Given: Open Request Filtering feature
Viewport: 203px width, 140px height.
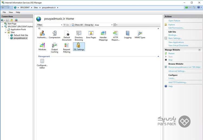Looking at the screenshot, I should coord(67,48).
